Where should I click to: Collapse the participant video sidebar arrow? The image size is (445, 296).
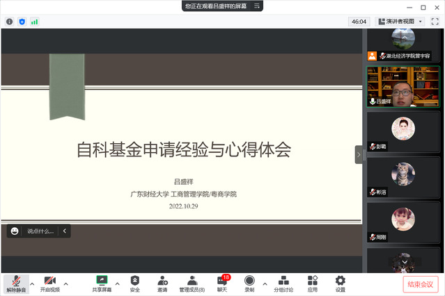click(x=359, y=154)
